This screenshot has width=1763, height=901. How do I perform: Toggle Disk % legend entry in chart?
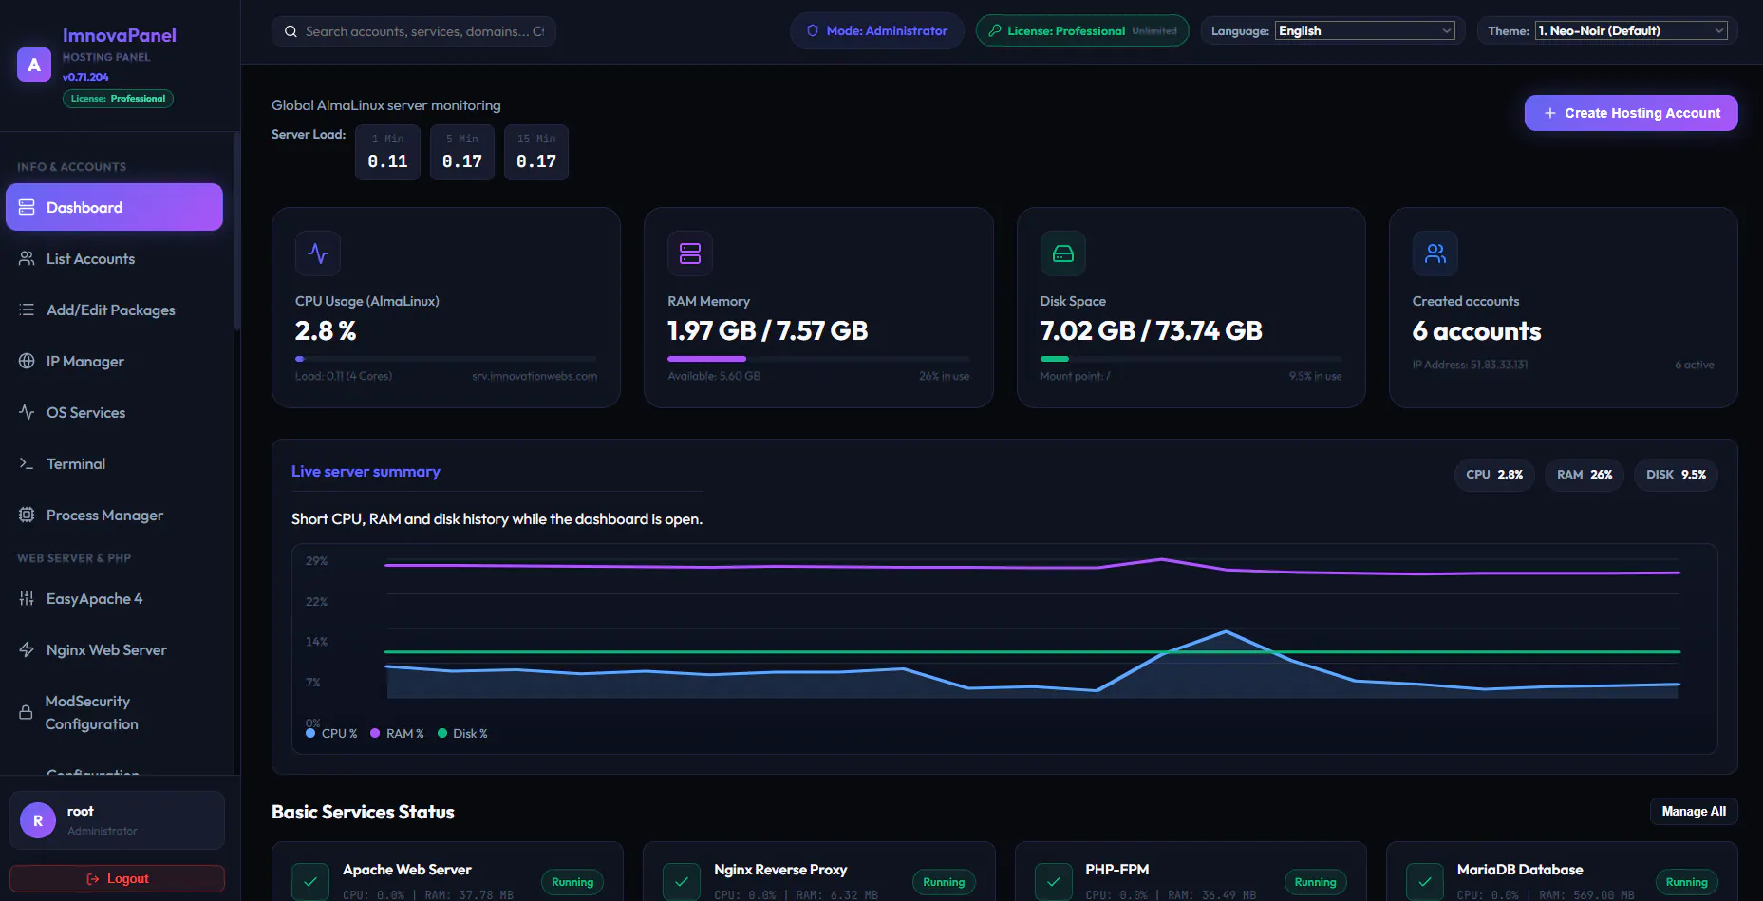[462, 733]
